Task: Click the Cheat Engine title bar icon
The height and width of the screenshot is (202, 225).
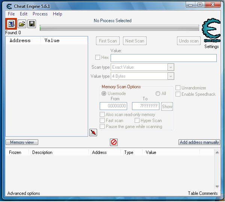Action: 9,6
